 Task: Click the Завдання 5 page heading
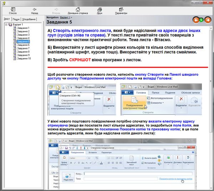coord(59,22)
